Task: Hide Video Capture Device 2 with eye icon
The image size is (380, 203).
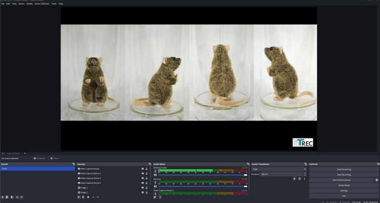Action: click(x=142, y=173)
